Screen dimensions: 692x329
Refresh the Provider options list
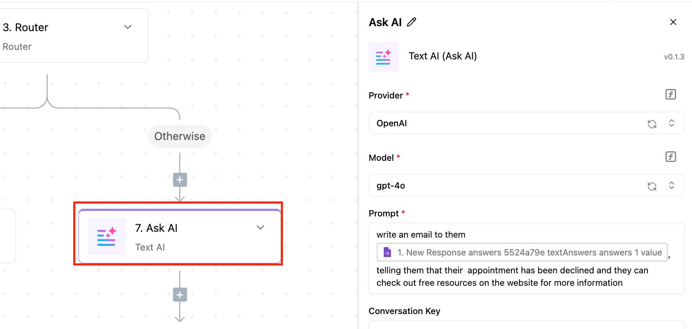[652, 124]
